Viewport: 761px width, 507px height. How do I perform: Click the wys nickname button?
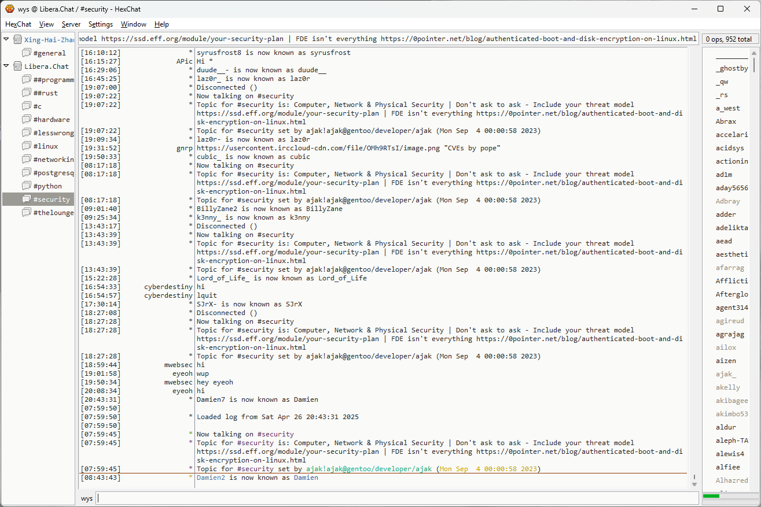pos(86,498)
